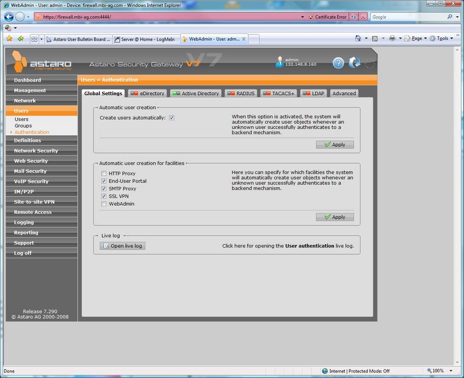Viewport: 464px width, 378px height.
Task: Click the browser Forward arrow button
Action: (x=20, y=17)
